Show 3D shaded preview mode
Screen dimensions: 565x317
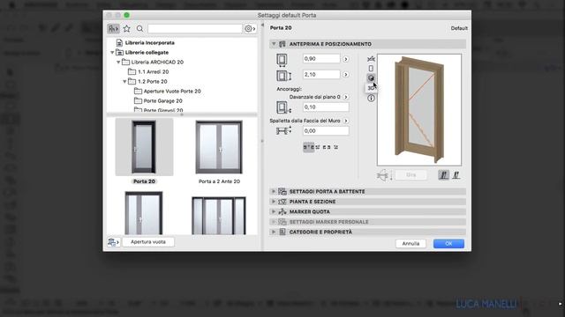click(371, 78)
